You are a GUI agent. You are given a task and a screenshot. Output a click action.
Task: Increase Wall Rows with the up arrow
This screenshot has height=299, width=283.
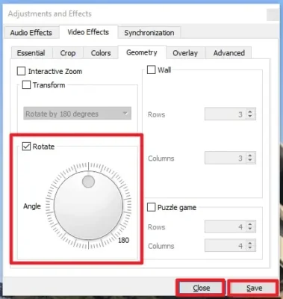pos(250,111)
